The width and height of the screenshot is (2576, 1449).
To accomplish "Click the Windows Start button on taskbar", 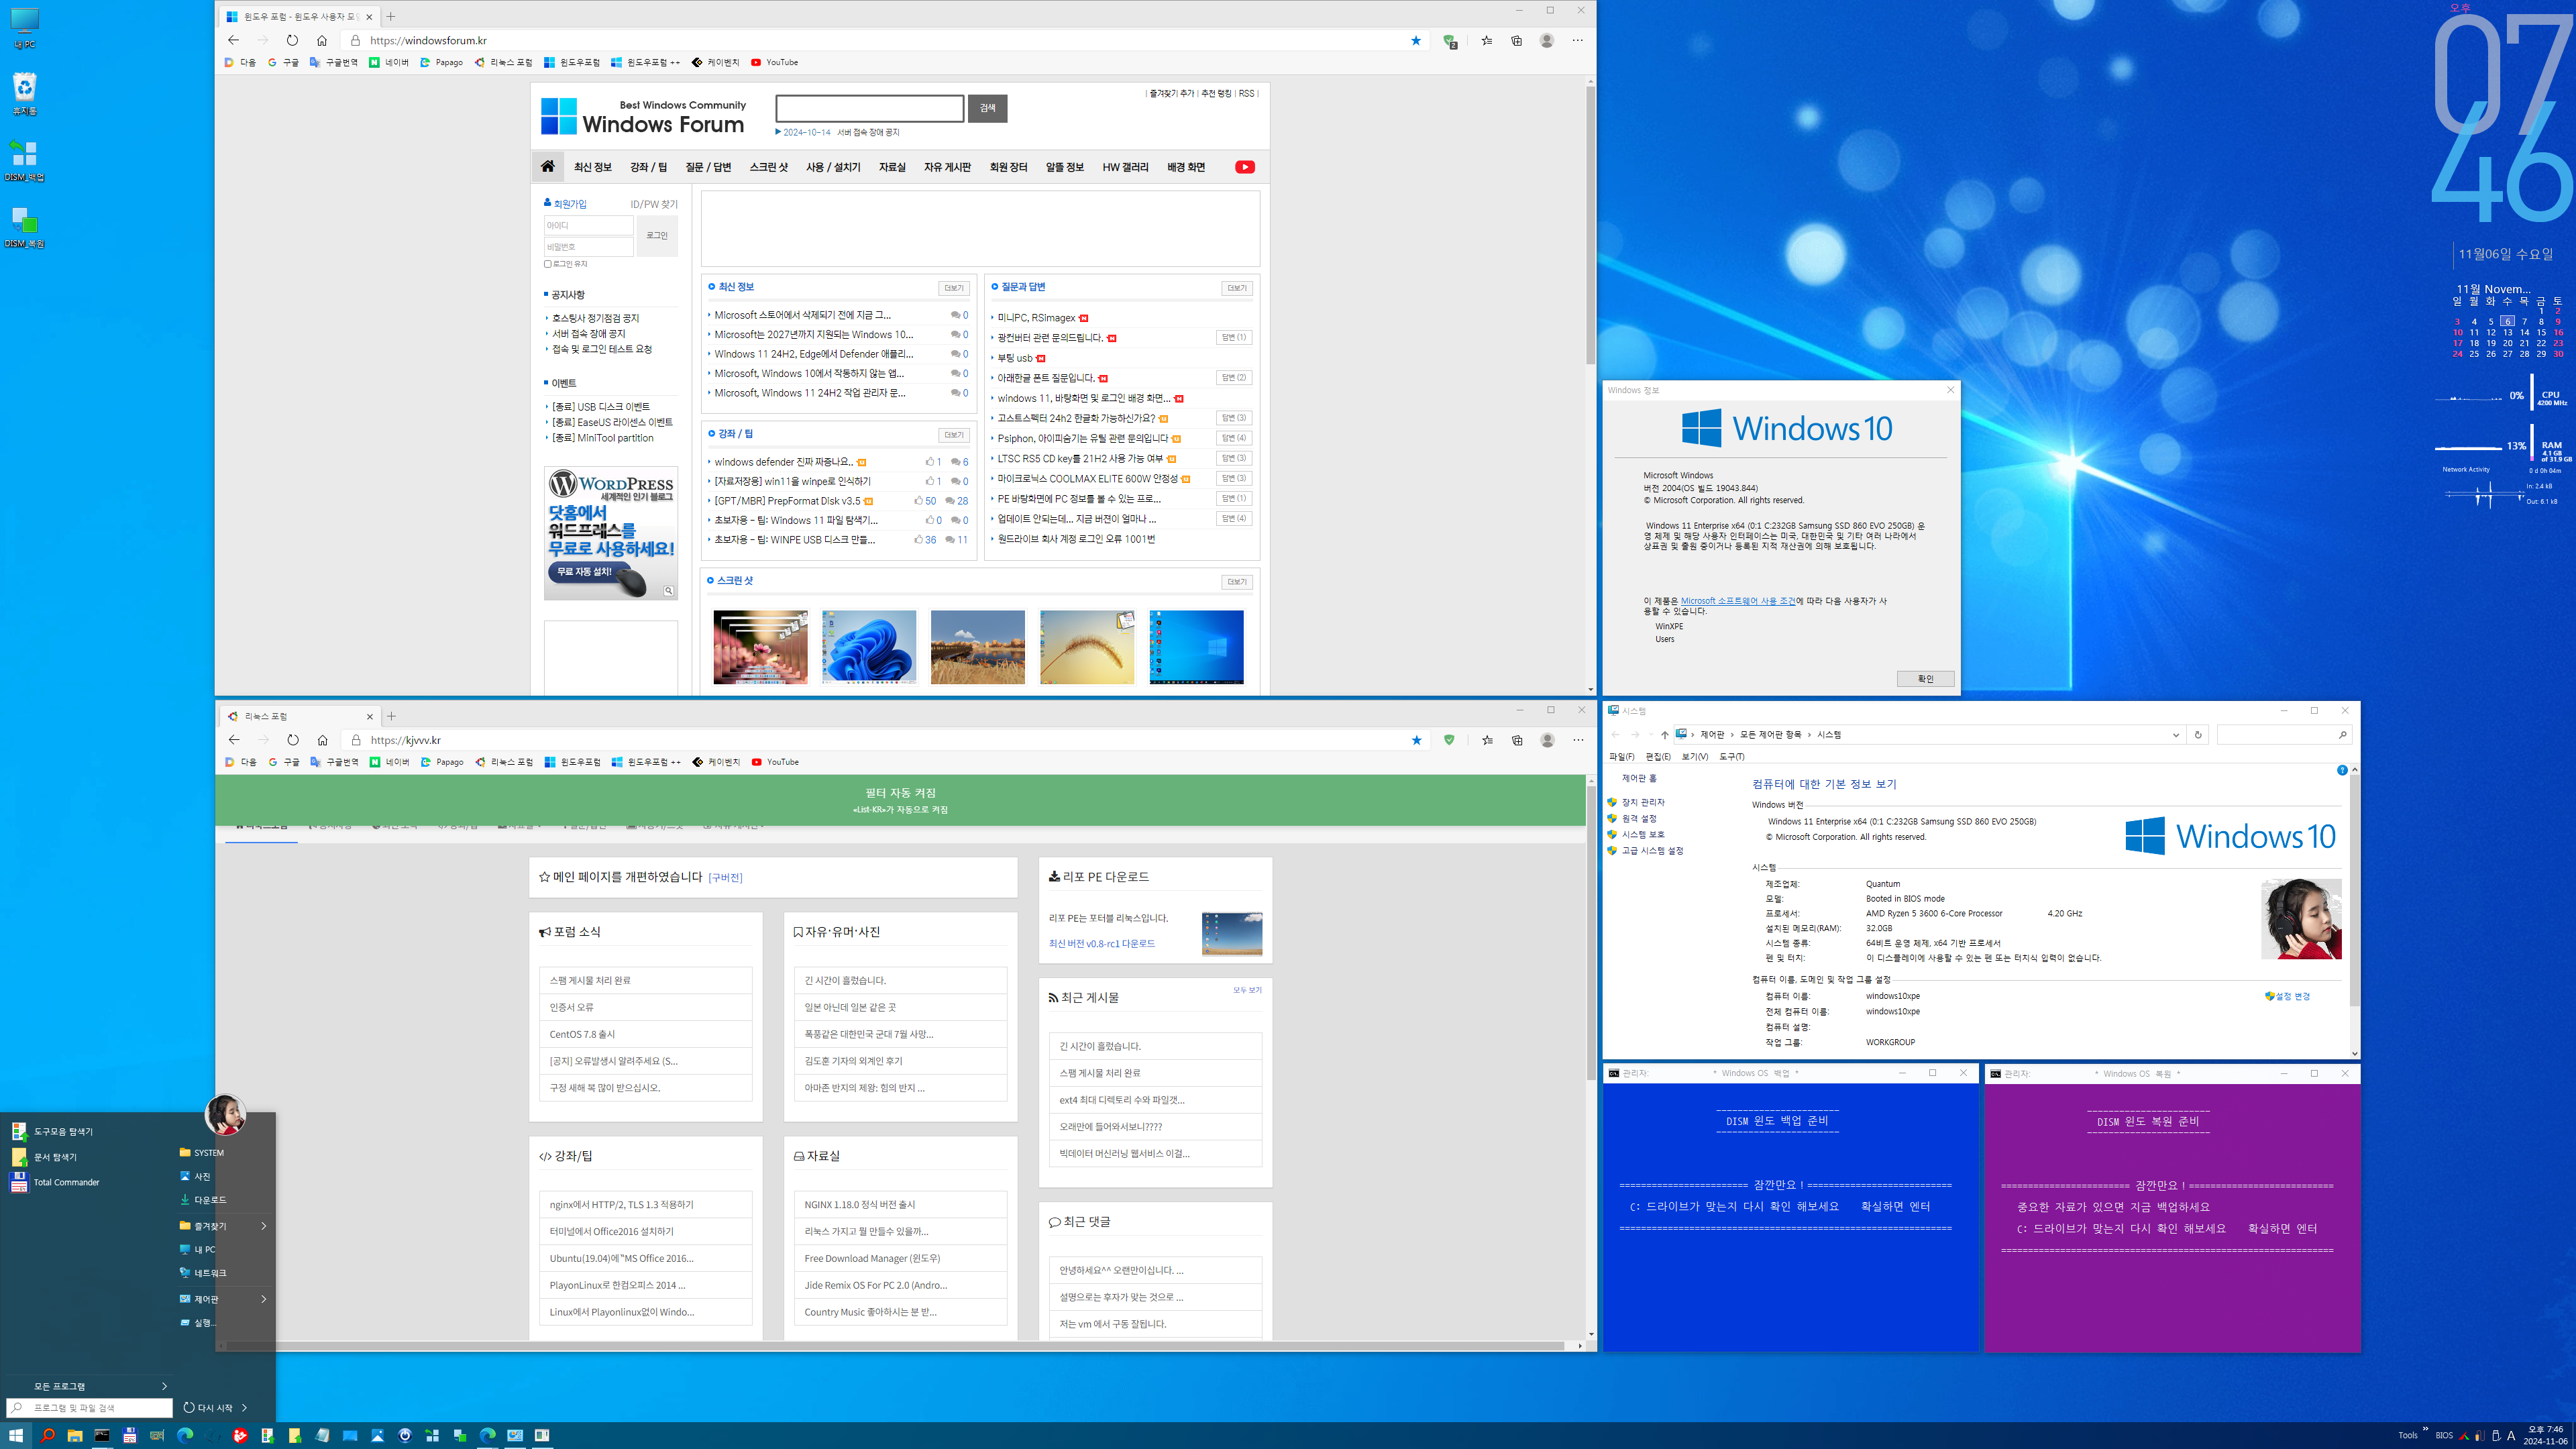I will (x=16, y=1435).
